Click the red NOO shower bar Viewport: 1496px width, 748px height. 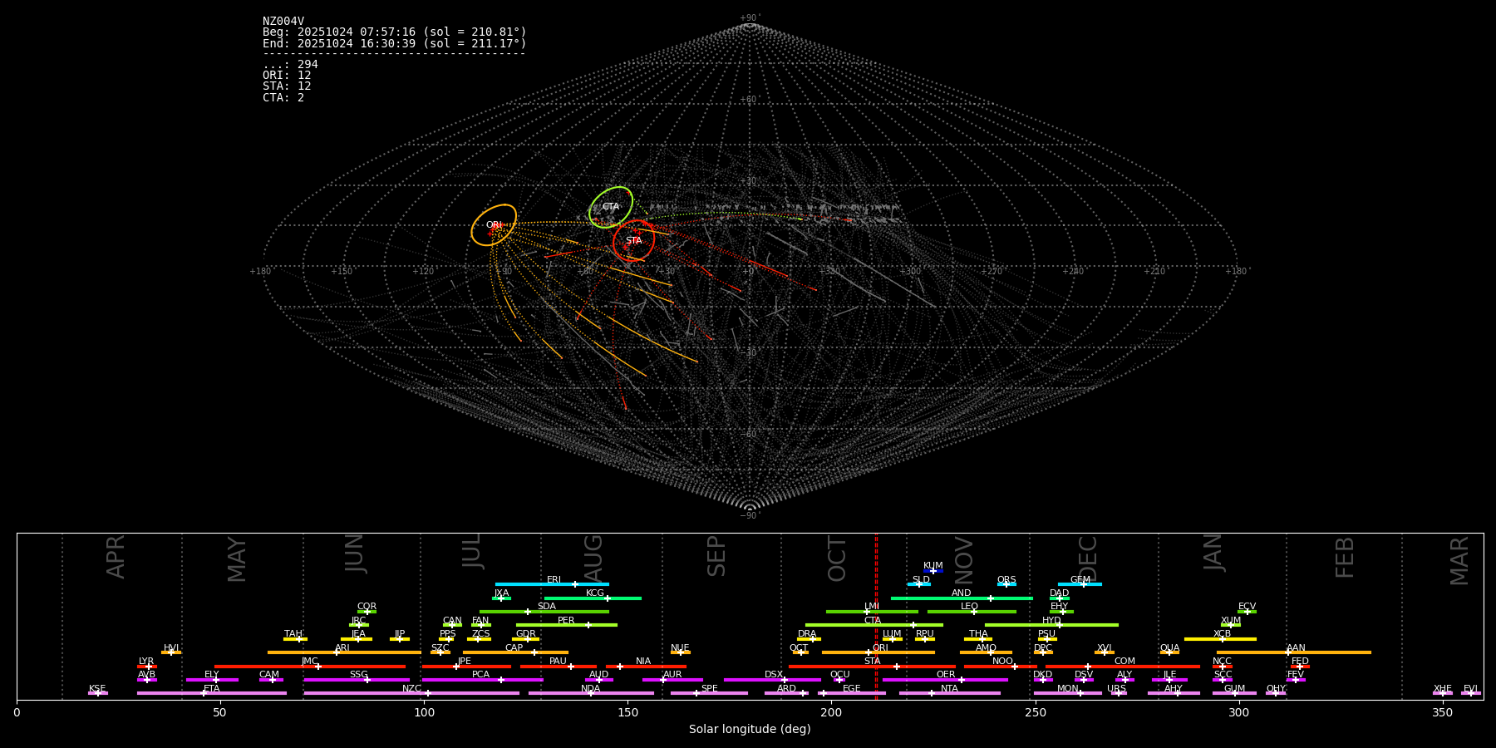click(1001, 667)
